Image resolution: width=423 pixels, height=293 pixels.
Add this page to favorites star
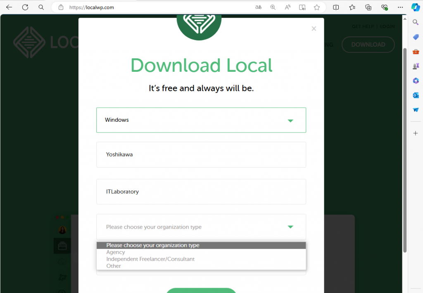click(x=317, y=7)
